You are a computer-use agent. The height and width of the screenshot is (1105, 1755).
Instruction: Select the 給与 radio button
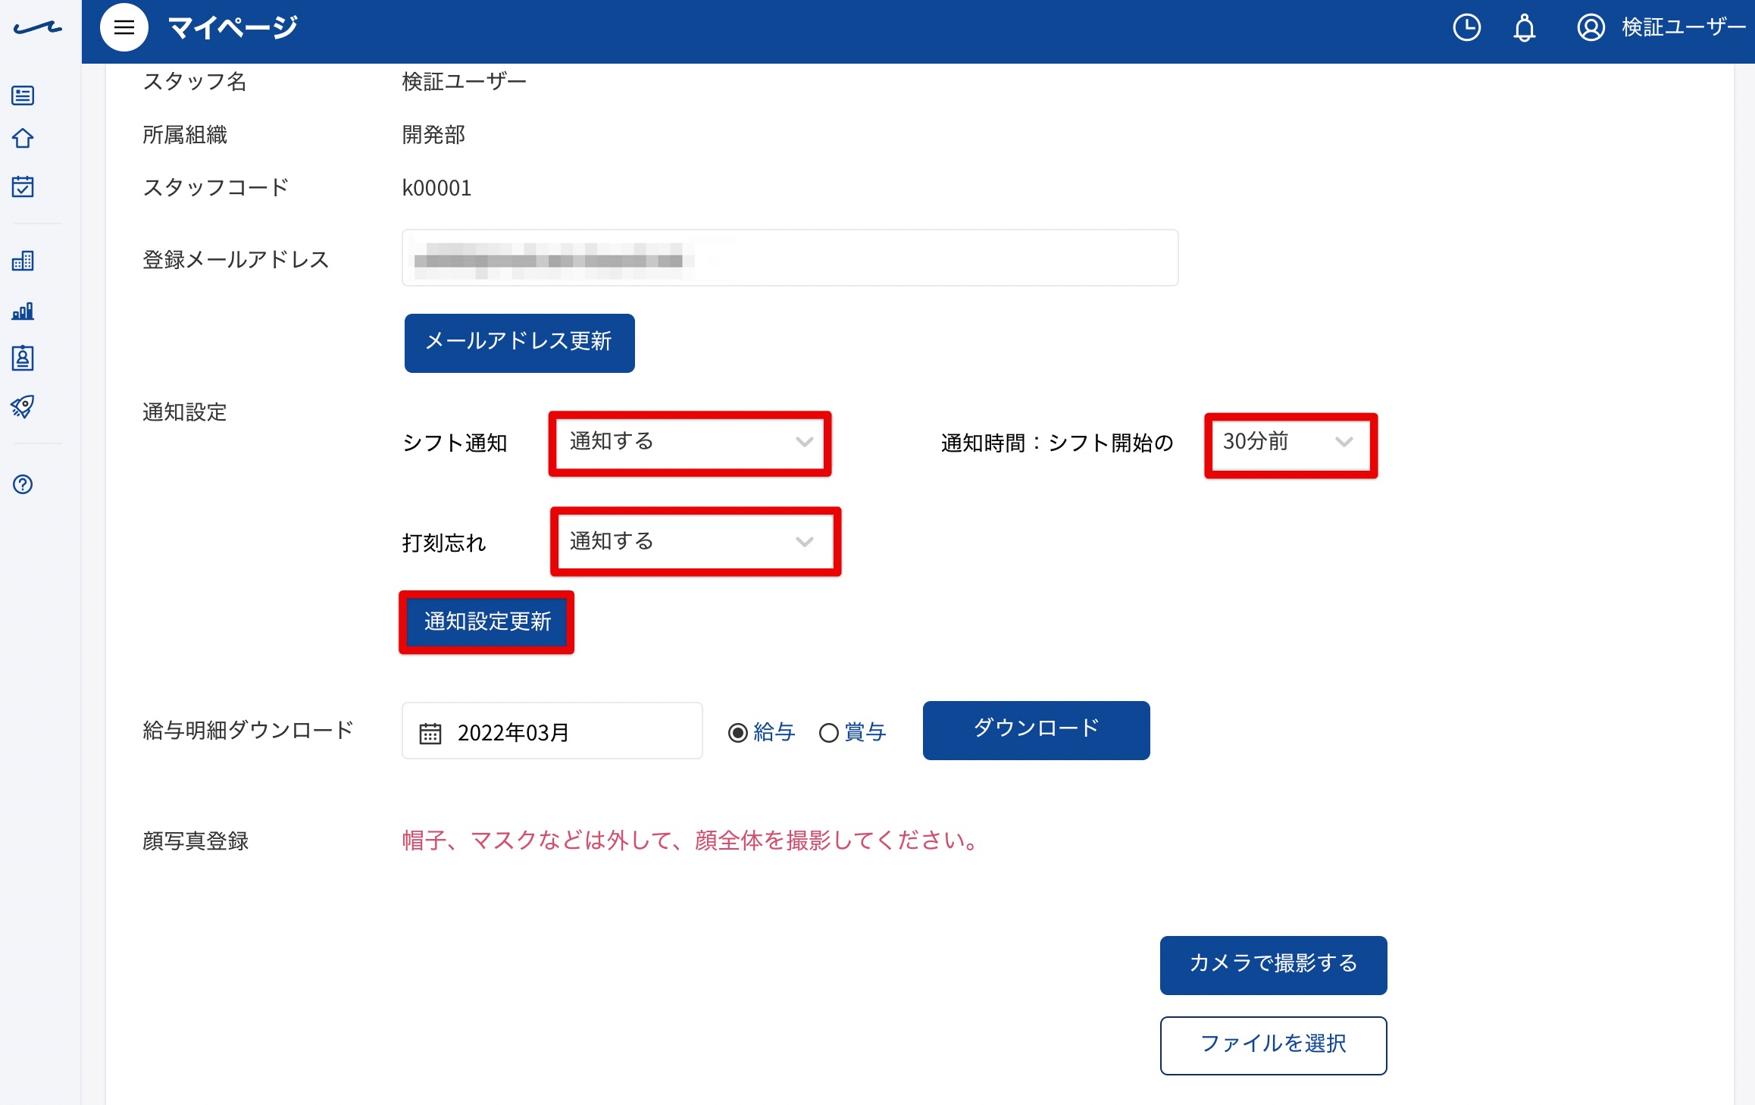tap(738, 733)
